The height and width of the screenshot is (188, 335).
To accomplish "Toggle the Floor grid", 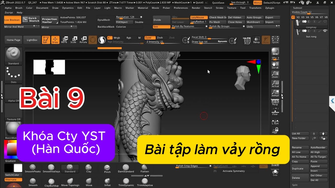I will pos(275,112).
